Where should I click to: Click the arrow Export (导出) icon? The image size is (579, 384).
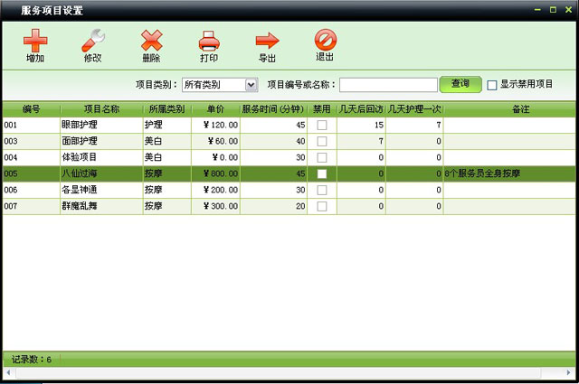coord(267,41)
